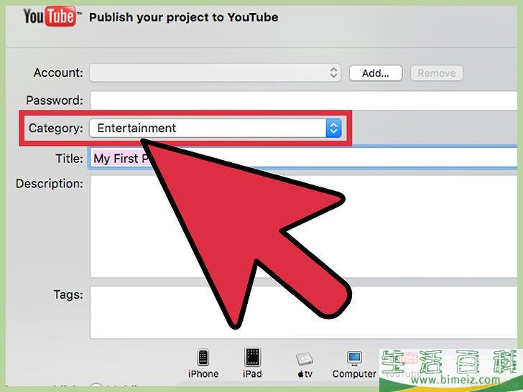Click the 'Description:' label
The image size is (523, 392).
50,184
